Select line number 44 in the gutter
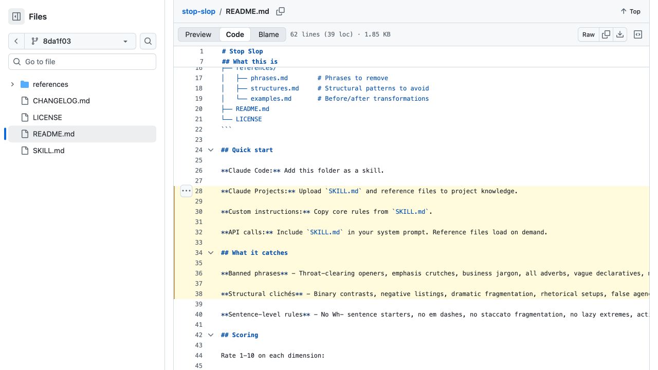 coord(198,356)
